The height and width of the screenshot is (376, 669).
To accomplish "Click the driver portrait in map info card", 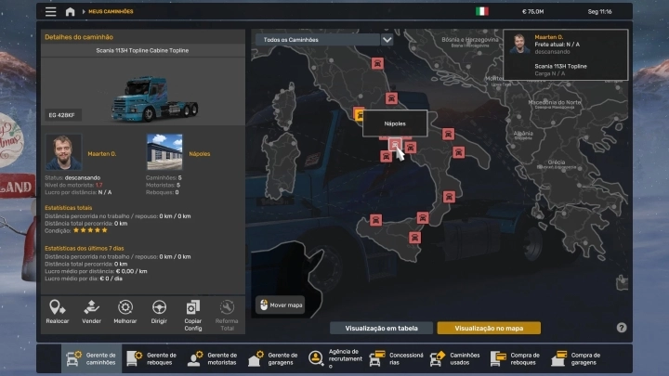I will pos(519,44).
